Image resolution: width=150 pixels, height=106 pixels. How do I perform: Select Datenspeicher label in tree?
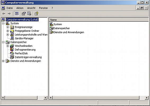(19, 42)
